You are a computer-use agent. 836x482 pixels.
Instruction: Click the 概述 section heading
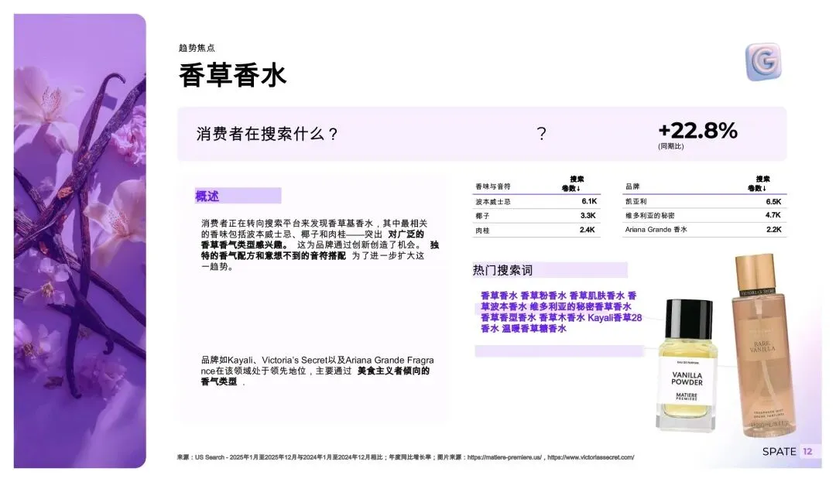pos(207,196)
